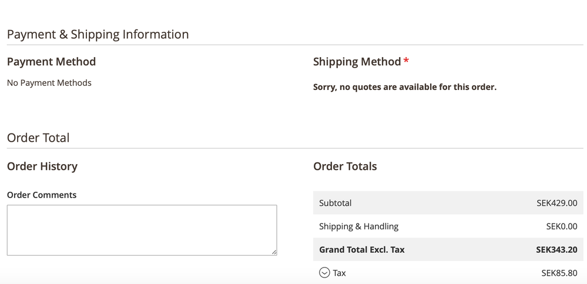Click the Order Comments resize handle
The image size is (587, 284).
pyautogui.click(x=274, y=252)
